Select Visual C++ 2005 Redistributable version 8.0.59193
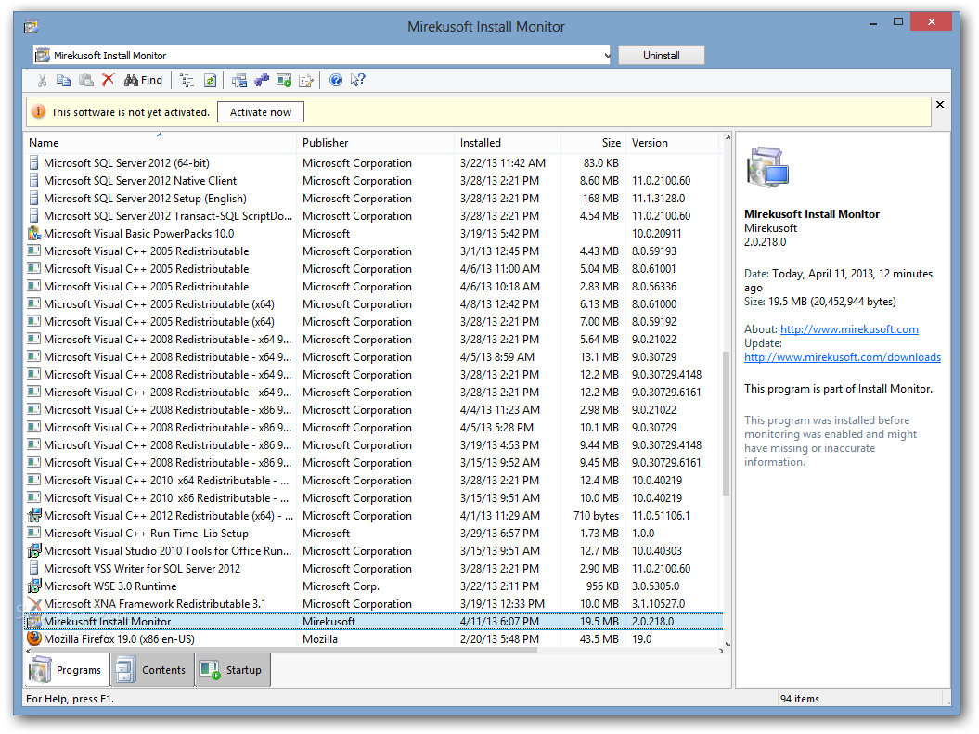979x734 pixels. click(x=373, y=251)
